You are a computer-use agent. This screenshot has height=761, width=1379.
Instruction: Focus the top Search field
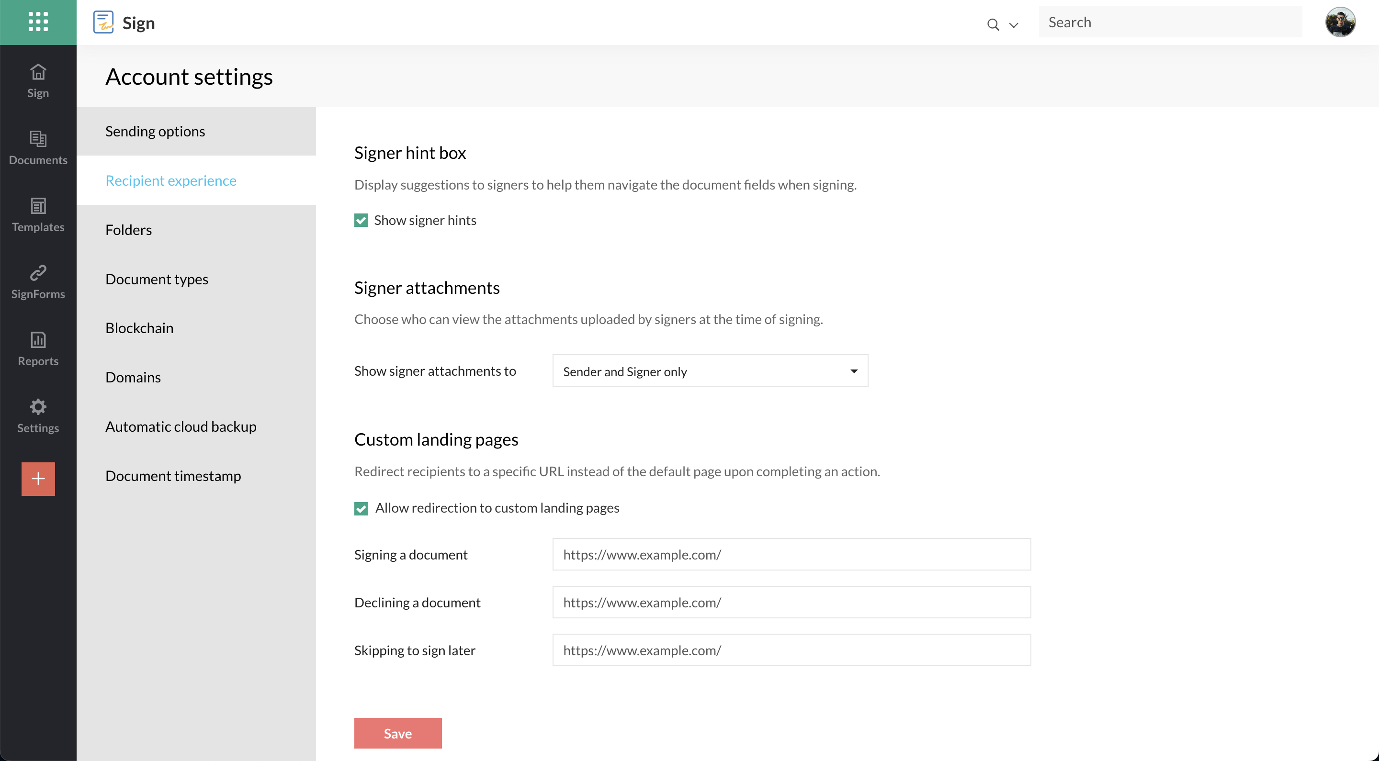tap(1170, 22)
